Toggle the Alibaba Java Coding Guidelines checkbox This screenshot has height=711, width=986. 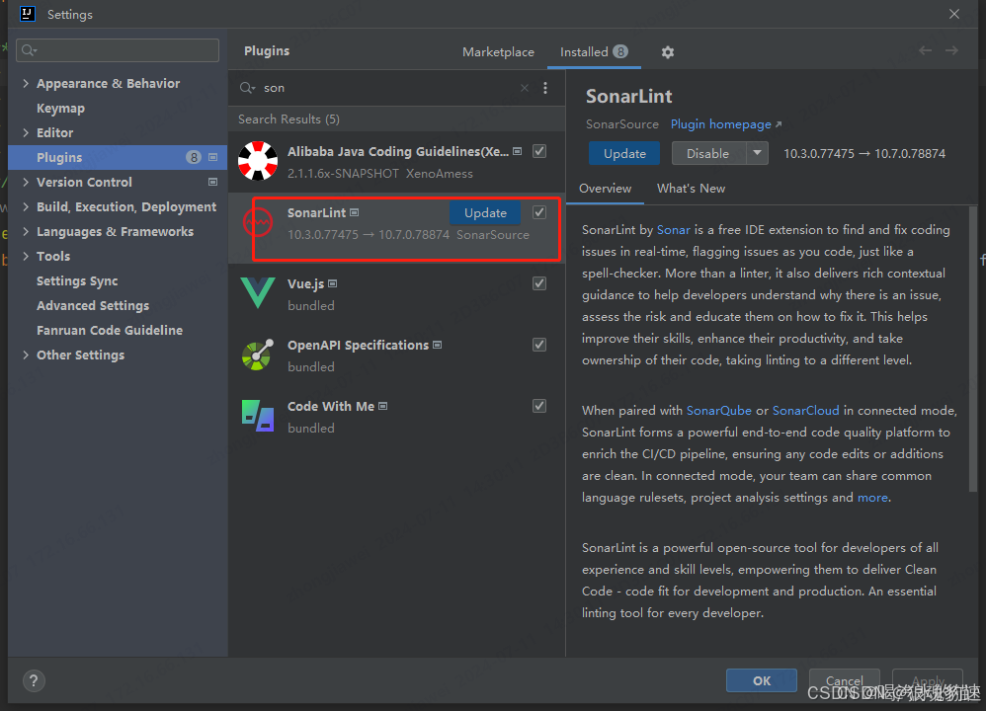pyautogui.click(x=538, y=151)
